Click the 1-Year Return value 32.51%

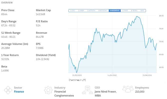pos(5,59)
